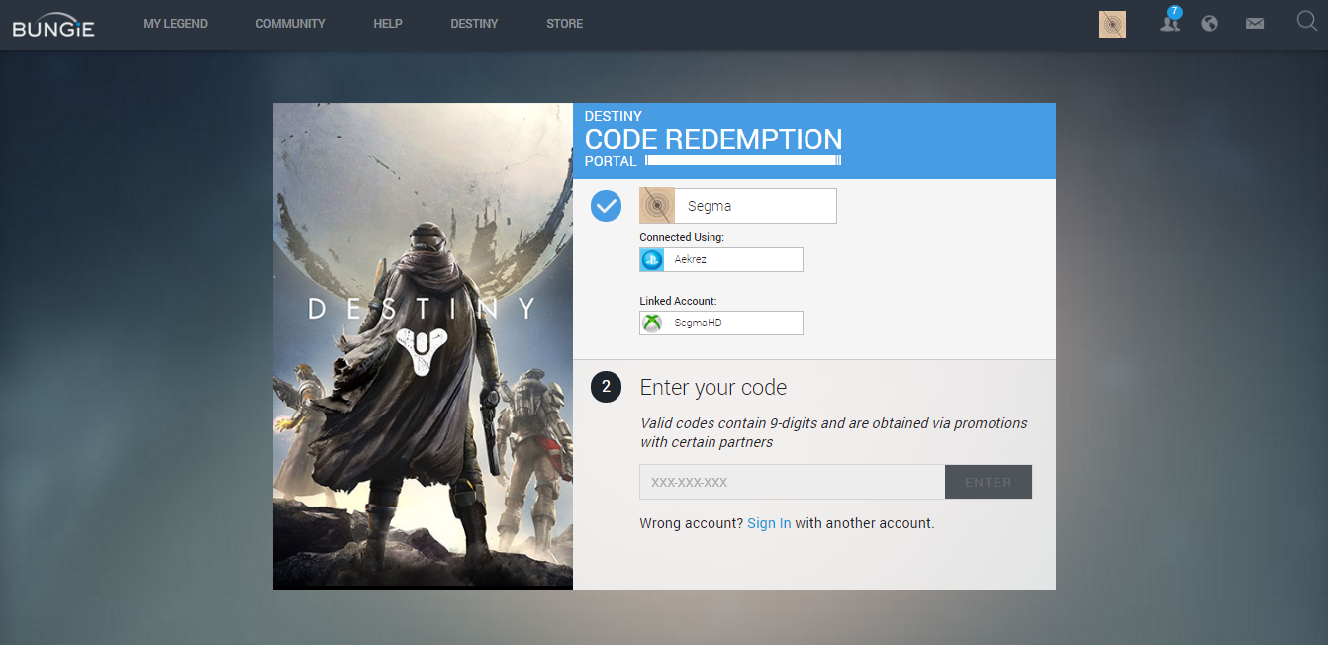Click the Destiny cover art image

[424, 345]
